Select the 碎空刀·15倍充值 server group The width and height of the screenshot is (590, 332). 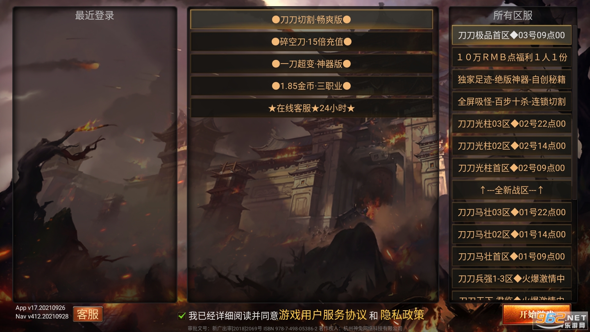pos(311,41)
